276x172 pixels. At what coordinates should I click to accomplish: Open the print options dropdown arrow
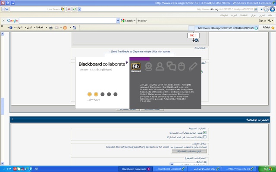[47, 28]
